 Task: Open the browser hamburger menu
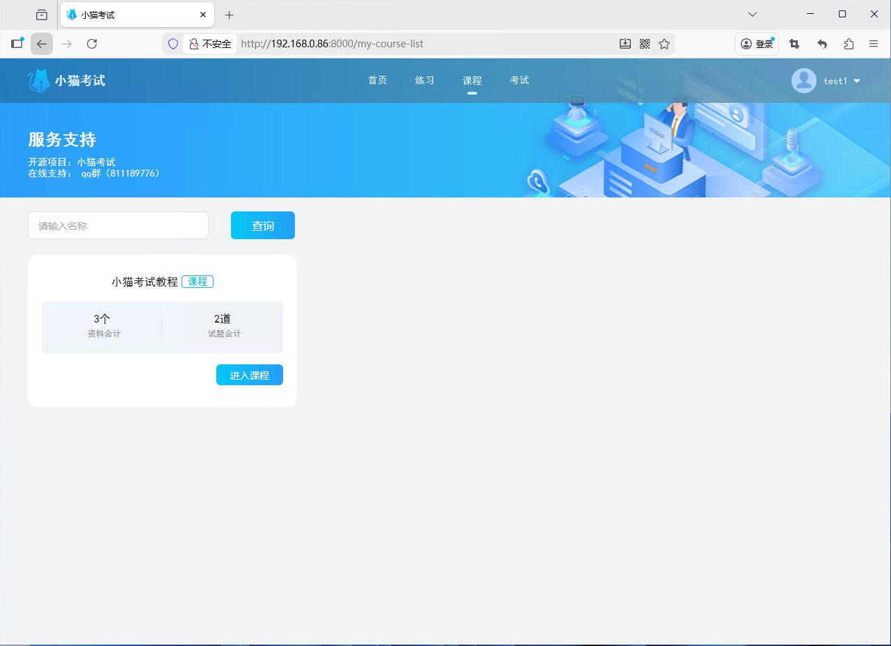click(x=874, y=44)
